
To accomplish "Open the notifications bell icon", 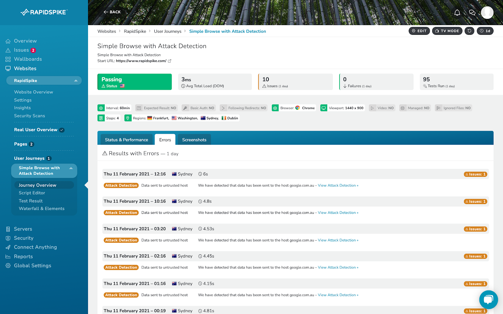I will (x=457, y=13).
